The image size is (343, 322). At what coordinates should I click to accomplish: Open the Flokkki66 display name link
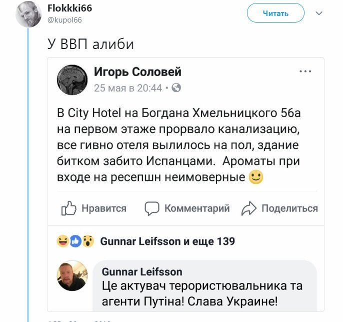(x=70, y=9)
